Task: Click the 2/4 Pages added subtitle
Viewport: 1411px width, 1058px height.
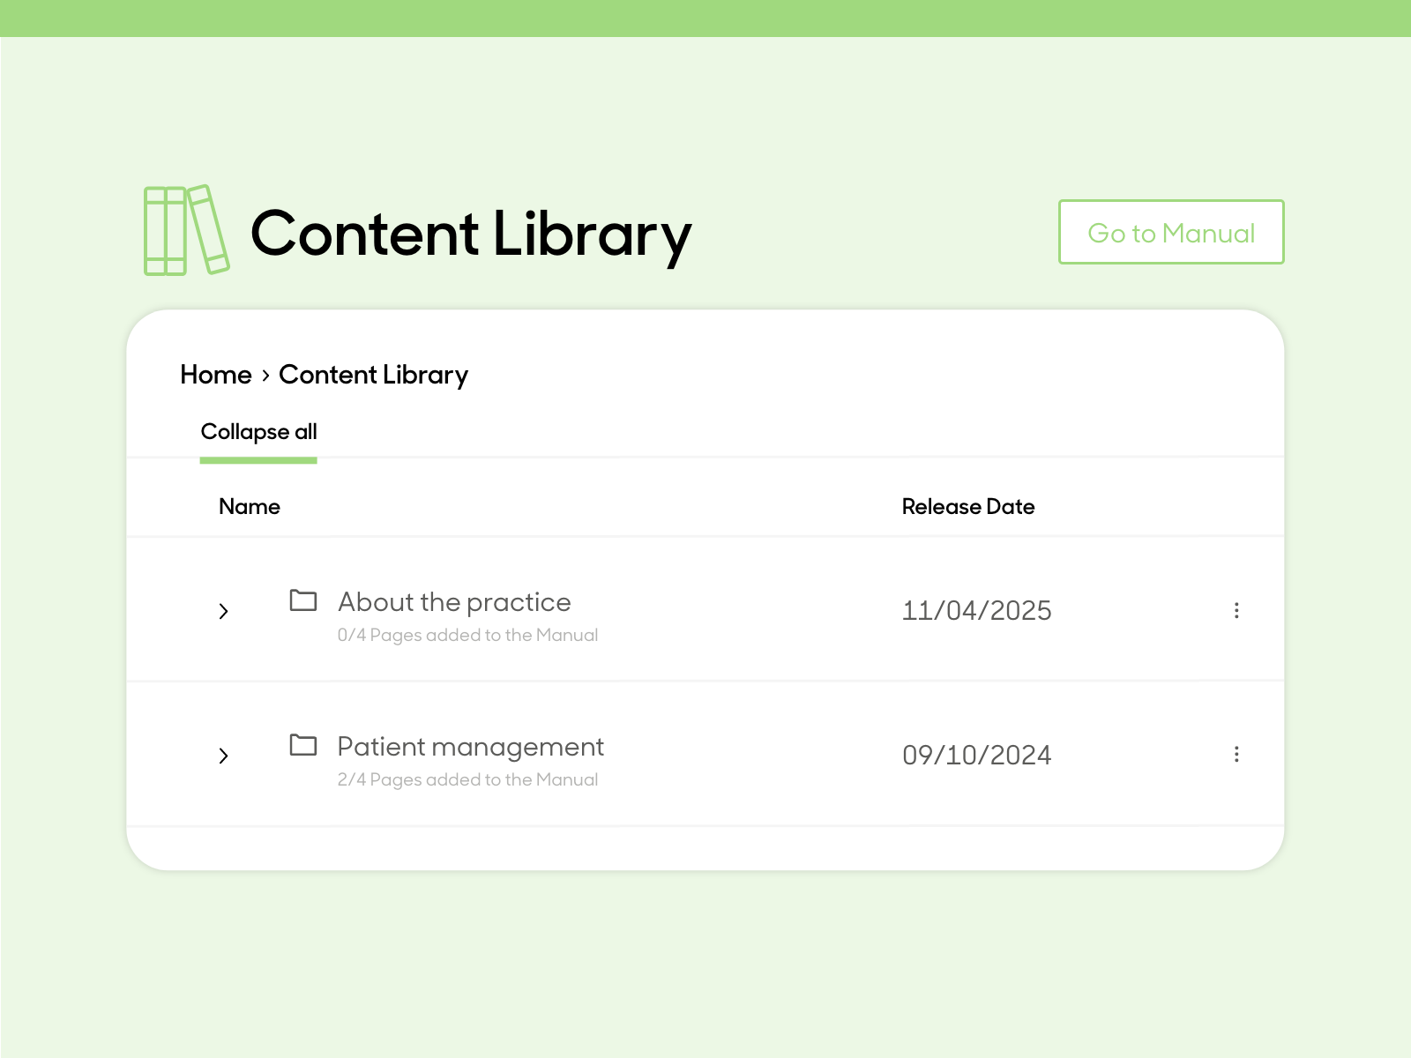Action: point(467,779)
